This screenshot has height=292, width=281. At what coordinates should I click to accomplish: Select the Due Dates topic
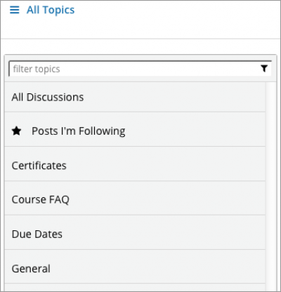(135, 232)
